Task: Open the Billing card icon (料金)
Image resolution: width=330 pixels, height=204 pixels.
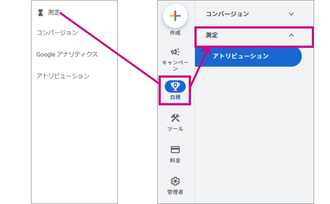Action: click(175, 150)
